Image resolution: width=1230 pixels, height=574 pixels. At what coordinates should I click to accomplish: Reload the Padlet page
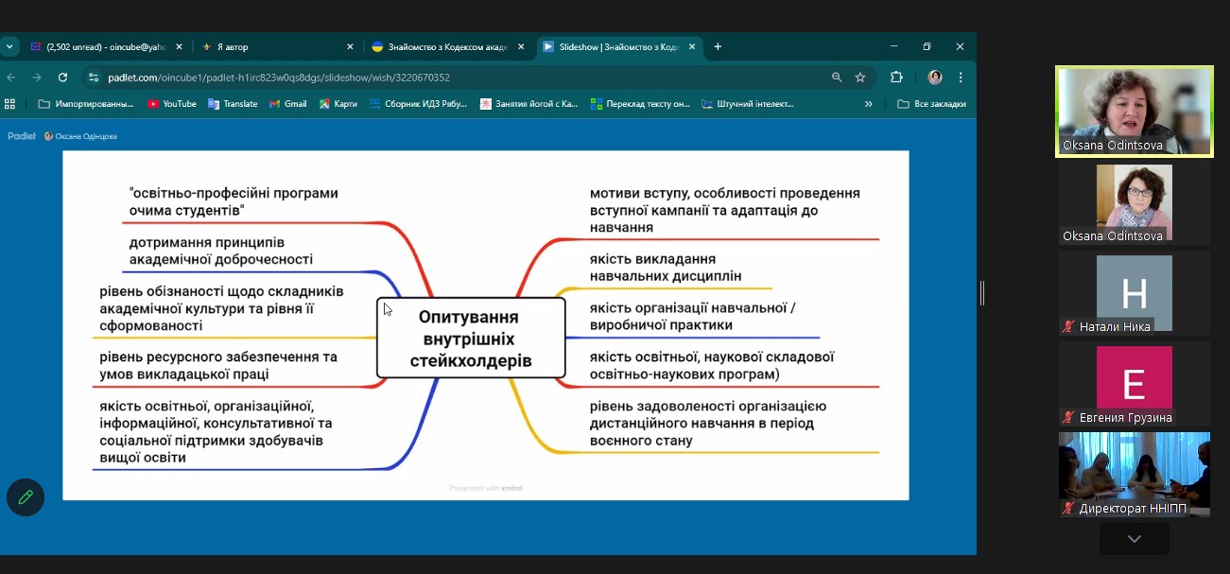click(x=62, y=78)
